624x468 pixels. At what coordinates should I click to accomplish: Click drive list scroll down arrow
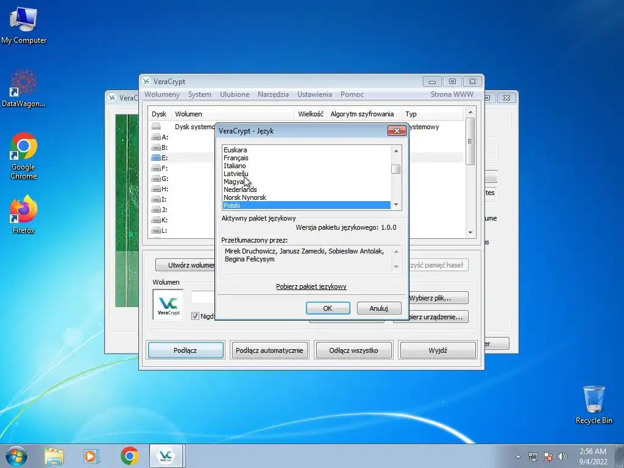coord(470,232)
